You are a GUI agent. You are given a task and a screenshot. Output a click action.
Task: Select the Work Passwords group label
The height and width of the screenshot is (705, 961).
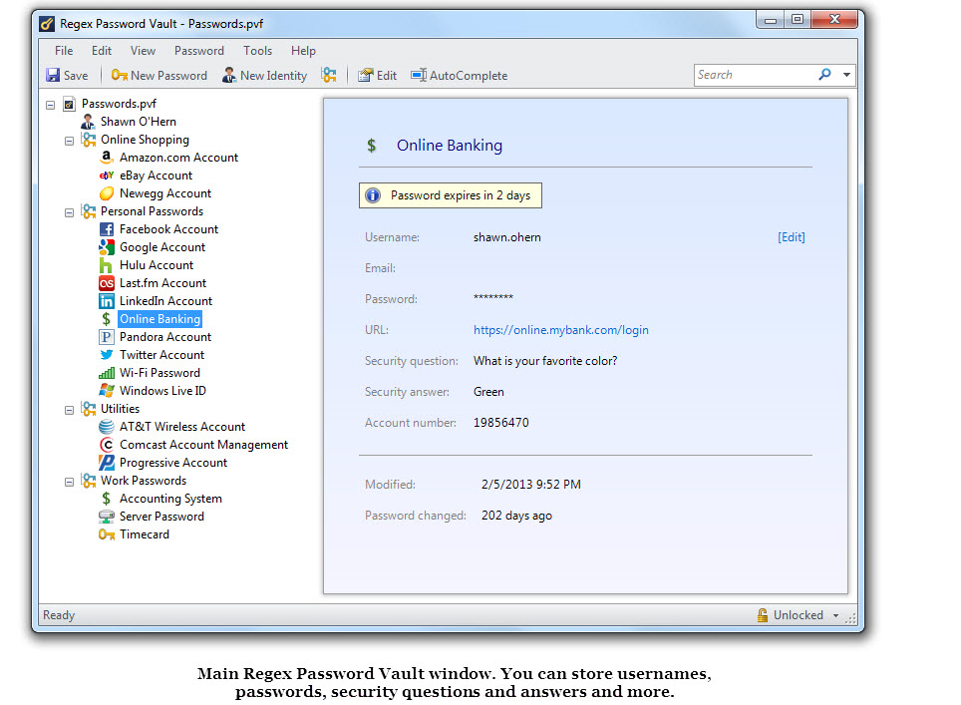click(x=144, y=481)
